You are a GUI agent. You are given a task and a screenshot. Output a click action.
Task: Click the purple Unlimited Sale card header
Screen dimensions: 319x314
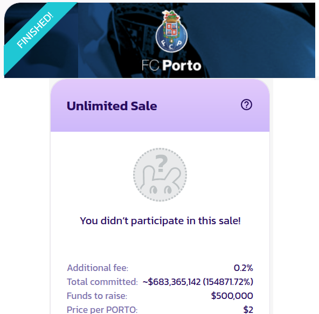pyautogui.click(x=160, y=105)
